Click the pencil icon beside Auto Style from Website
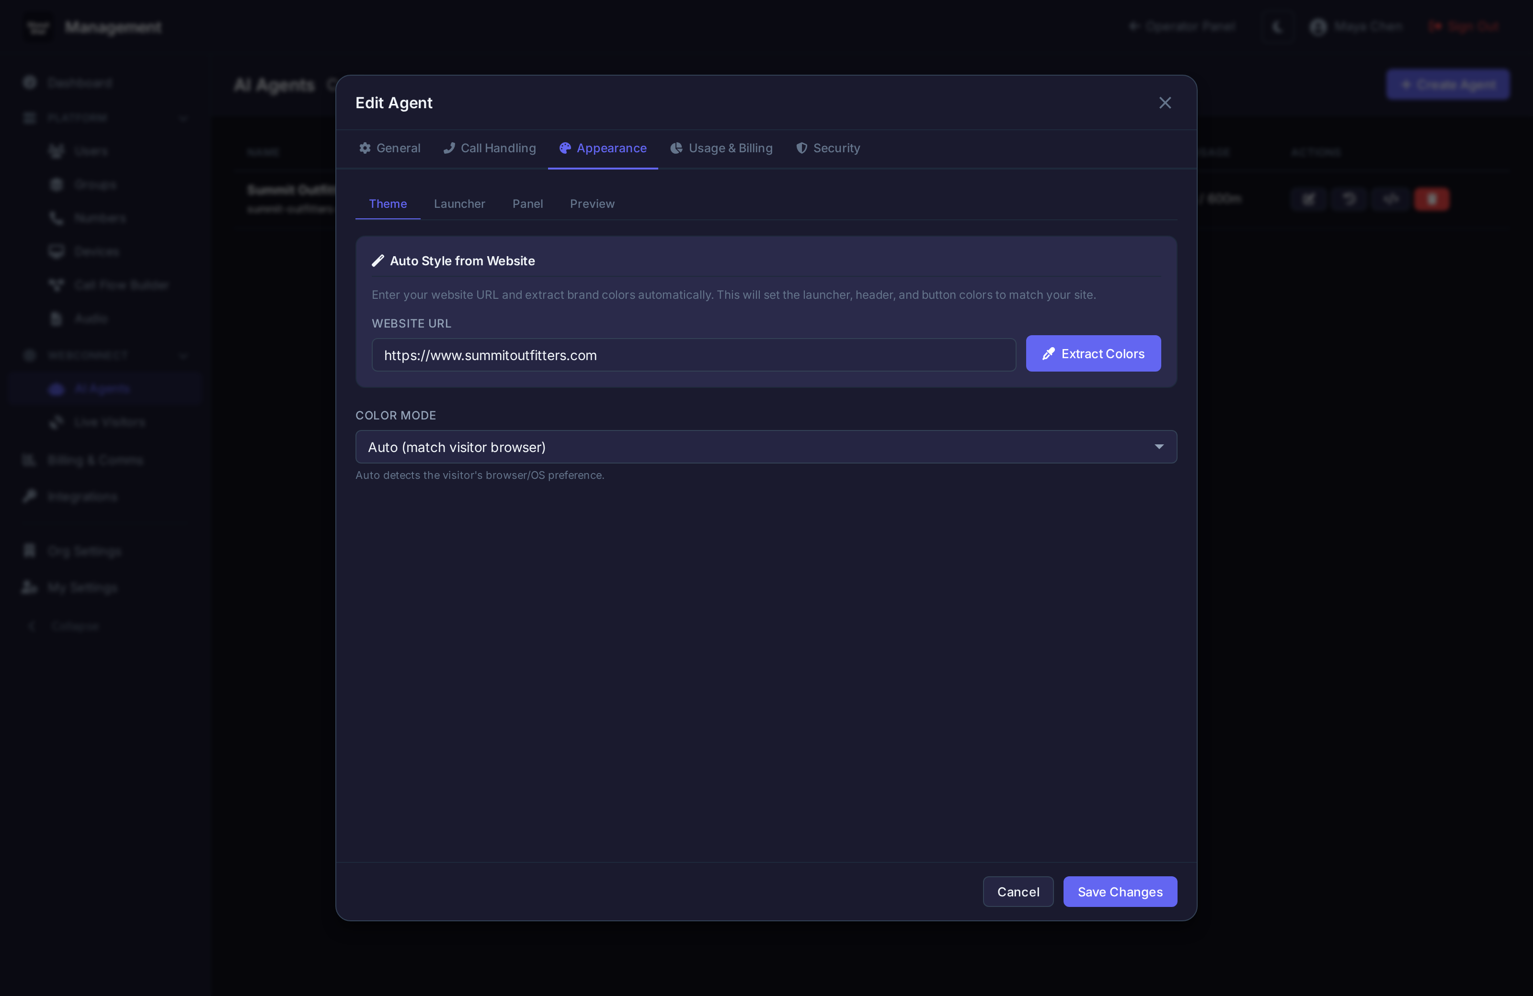 pyautogui.click(x=378, y=261)
